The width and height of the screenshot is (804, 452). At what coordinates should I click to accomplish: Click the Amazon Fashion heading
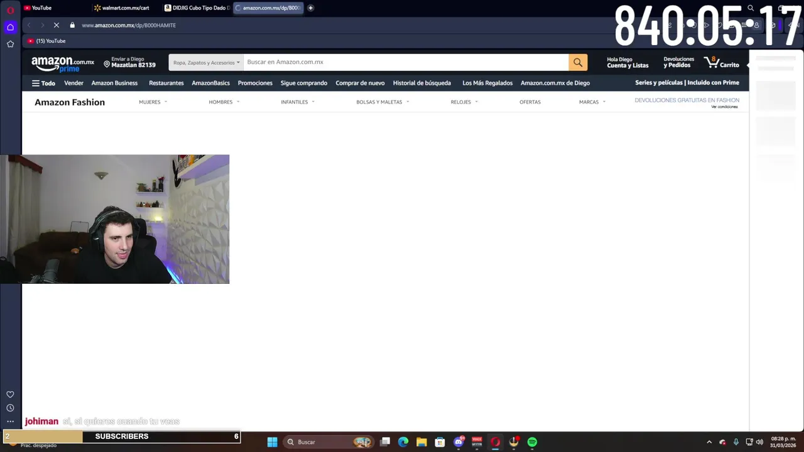70,102
